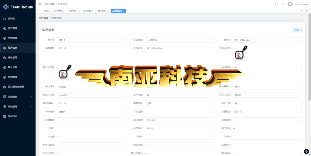
Task: Click the 个人年收入 field
Action: pyautogui.click(x=267, y=95)
